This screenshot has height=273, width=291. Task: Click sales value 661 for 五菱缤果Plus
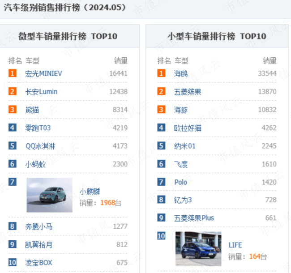(x=271, y=218)
